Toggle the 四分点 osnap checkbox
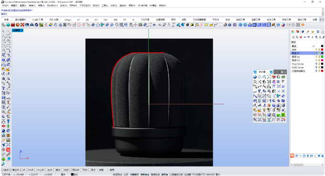 click(x=71, y=170)
